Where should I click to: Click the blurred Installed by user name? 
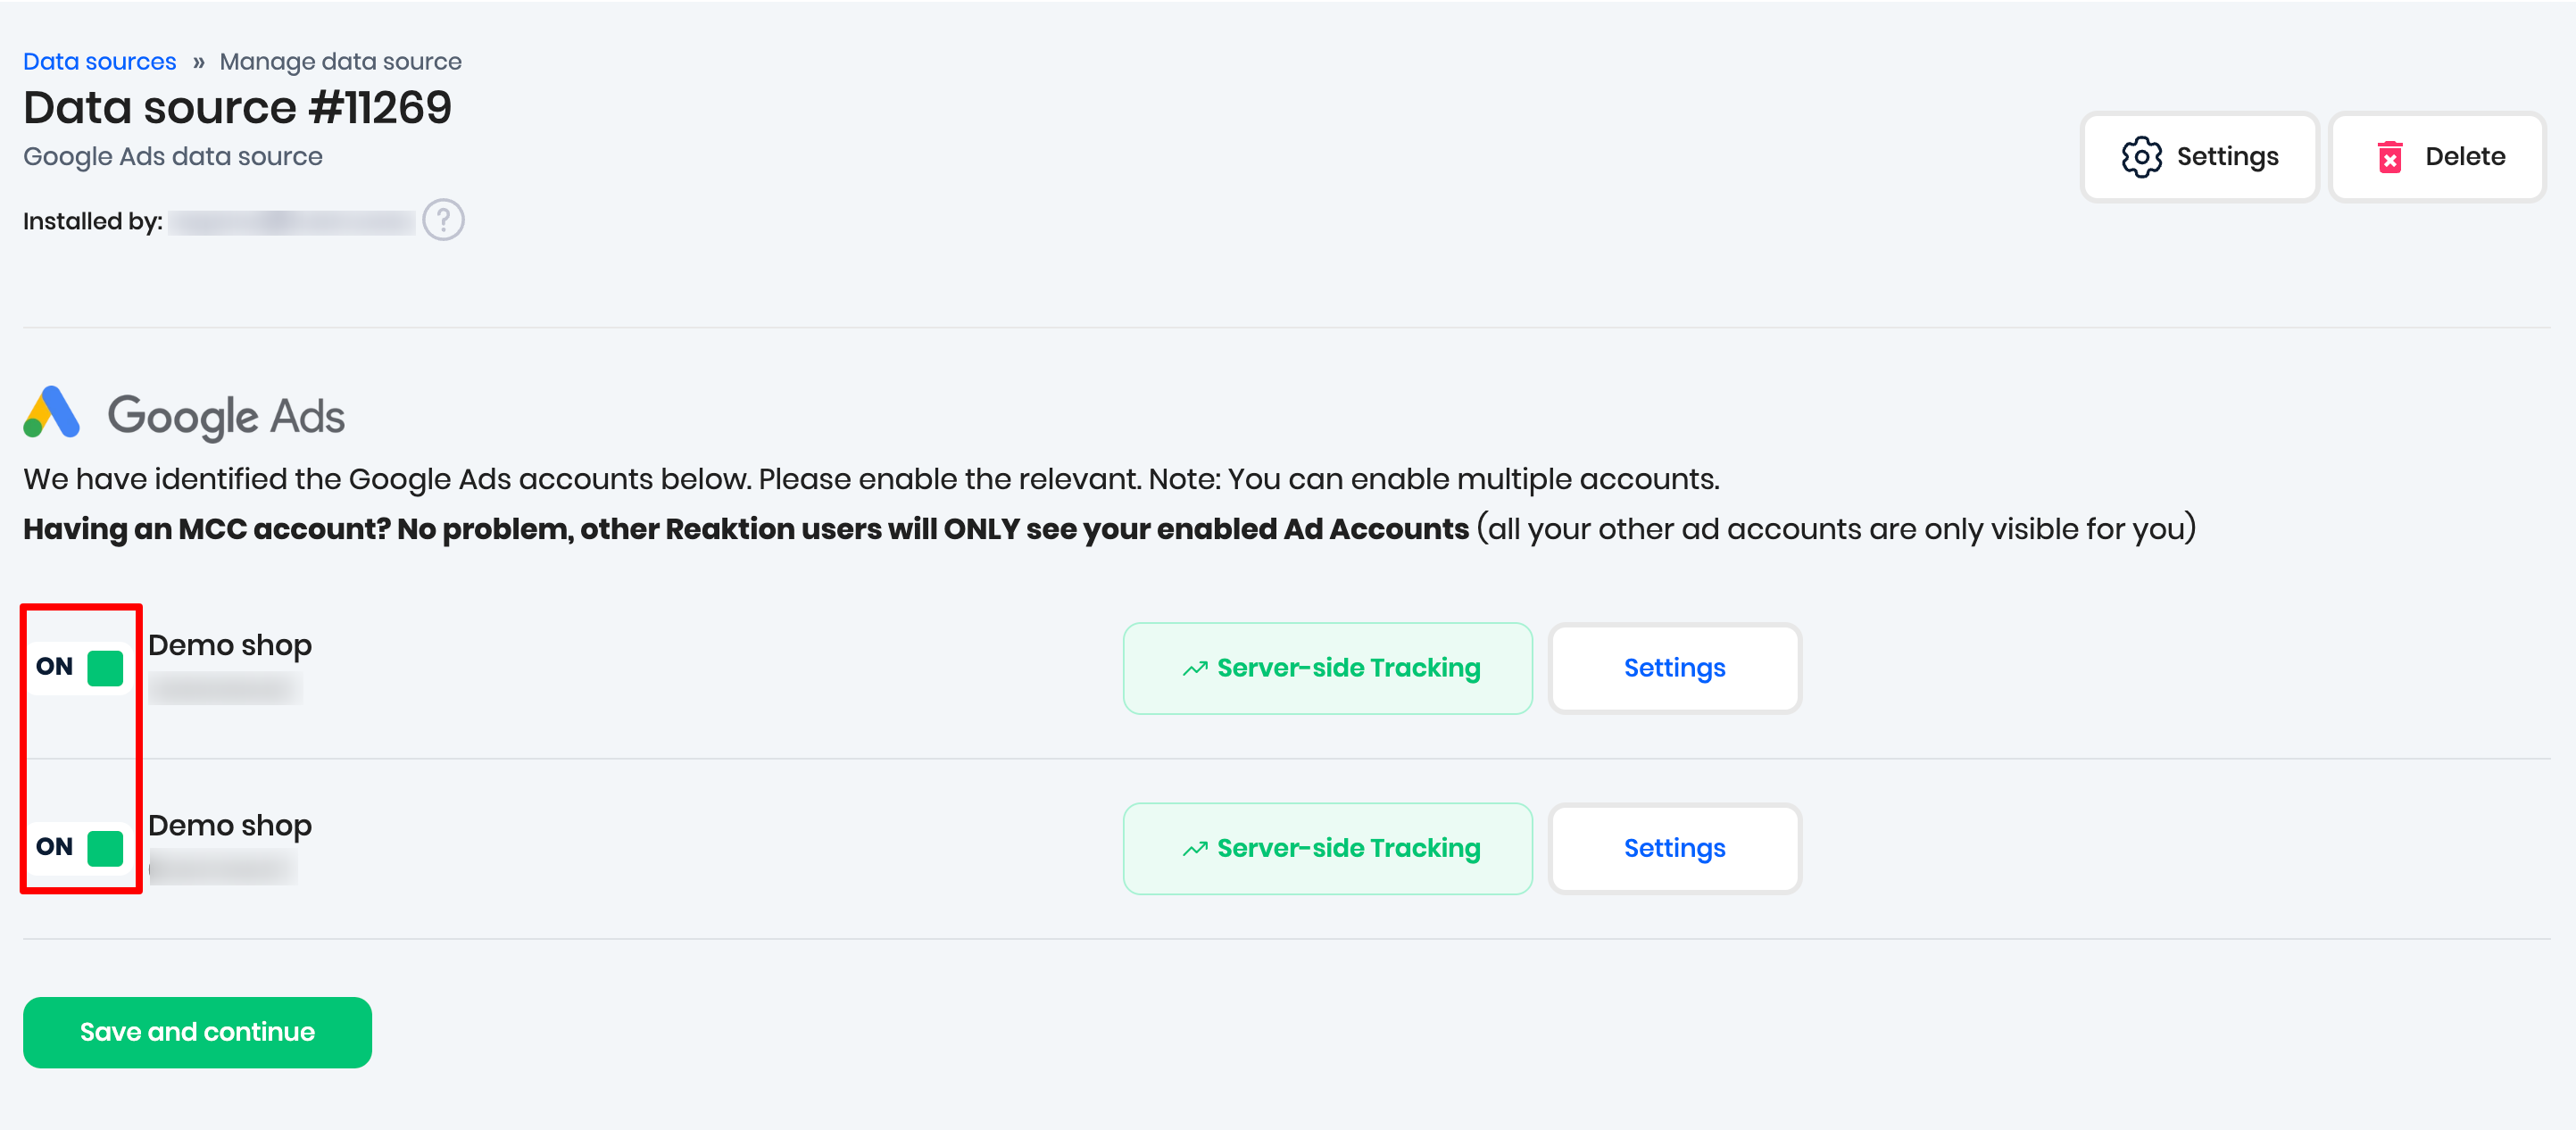click(x=291, y=221)
